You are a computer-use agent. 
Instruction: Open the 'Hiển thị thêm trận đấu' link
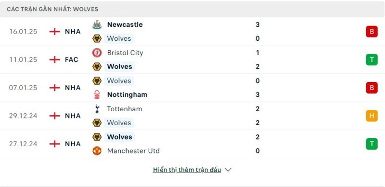(x=187, y=170)
